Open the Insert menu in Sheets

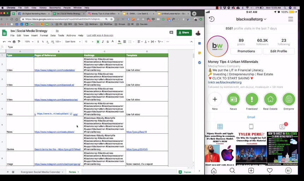pyautogui.click(x=34, y=35)
